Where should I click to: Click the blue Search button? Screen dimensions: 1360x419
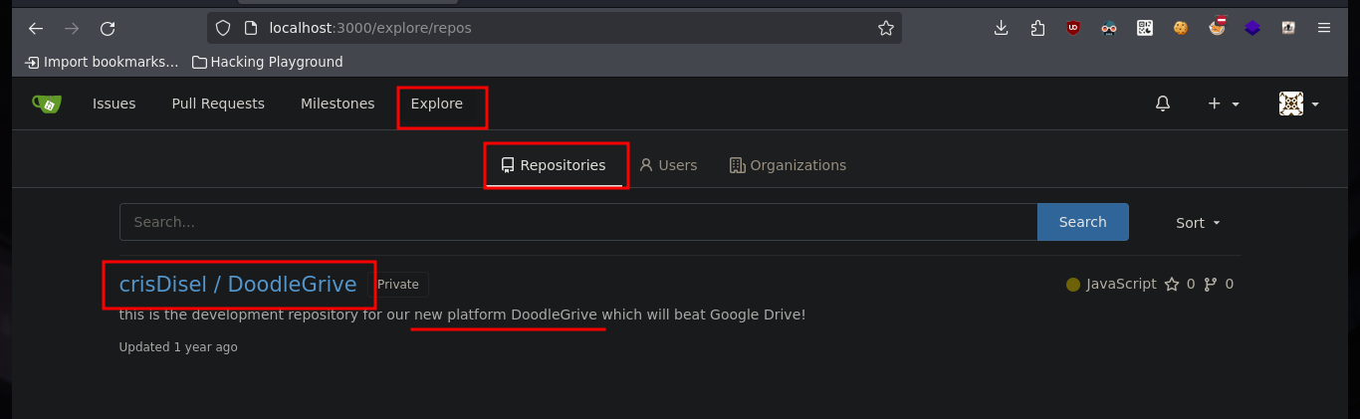point(1083,222)
